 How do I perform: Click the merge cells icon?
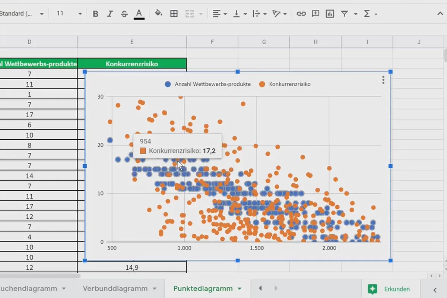point(190,14)
